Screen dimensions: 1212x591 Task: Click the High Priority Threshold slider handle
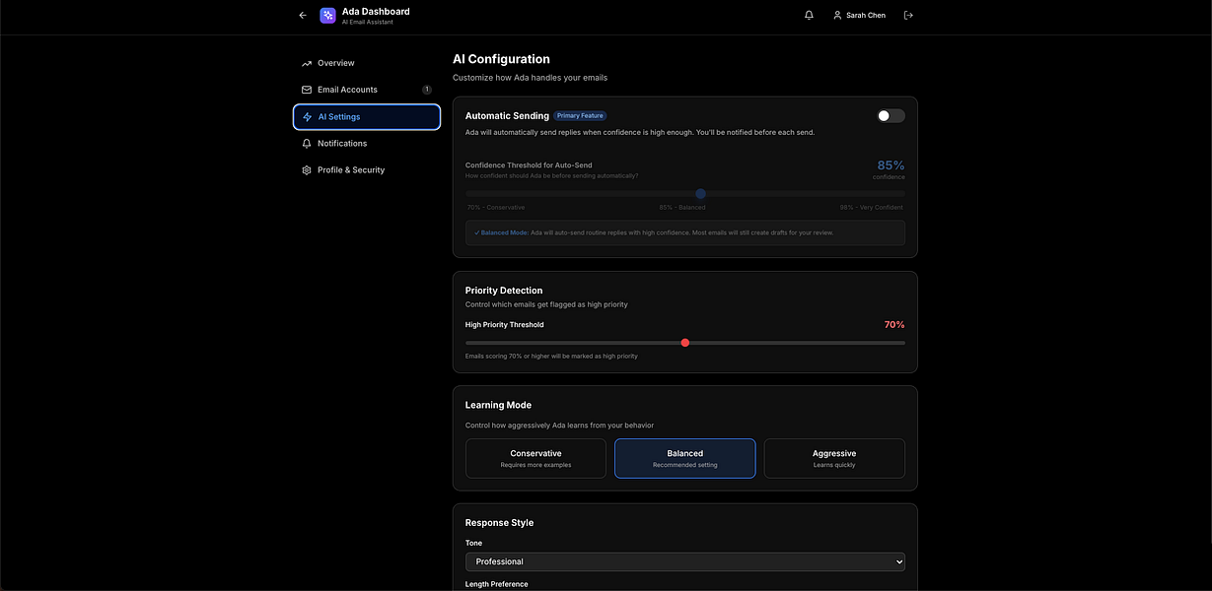coord(685,343)
